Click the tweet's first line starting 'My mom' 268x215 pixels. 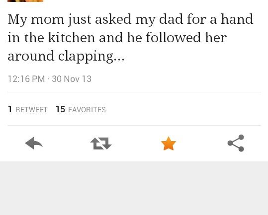pos(130,20)
